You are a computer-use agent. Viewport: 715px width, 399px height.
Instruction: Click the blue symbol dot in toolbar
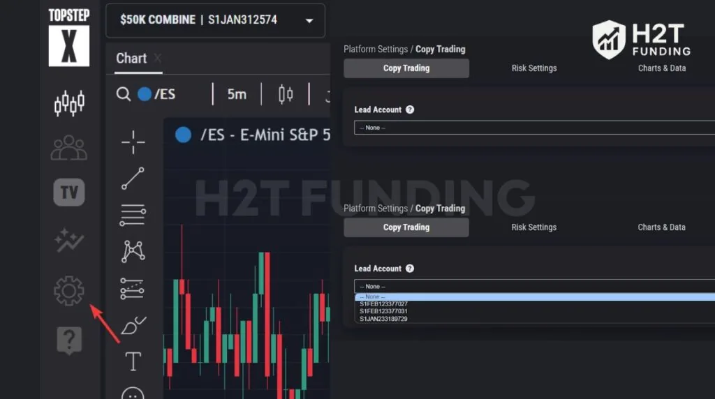click(145, 94)
